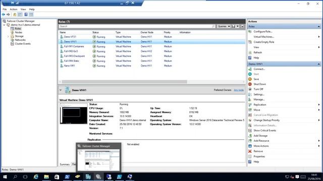Click the Configure Role action icon
The height and width of the screenshot is (181, 323).
[x=250, y=32]
